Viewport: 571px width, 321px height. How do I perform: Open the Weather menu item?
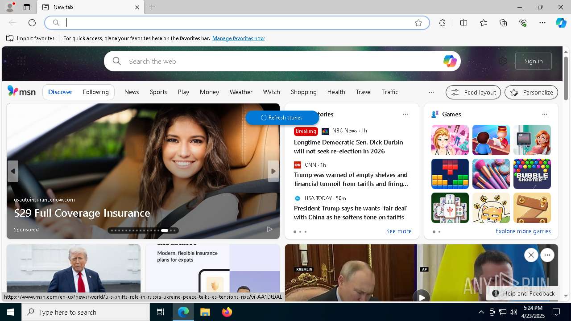click(241, 92)
